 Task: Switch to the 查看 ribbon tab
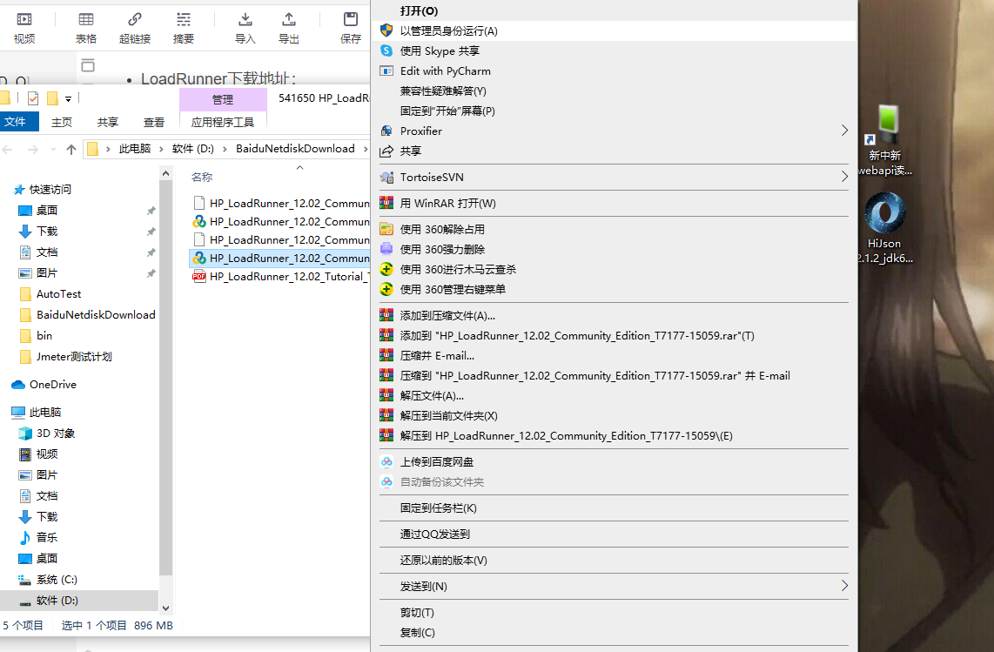click(x=153, y=122)
